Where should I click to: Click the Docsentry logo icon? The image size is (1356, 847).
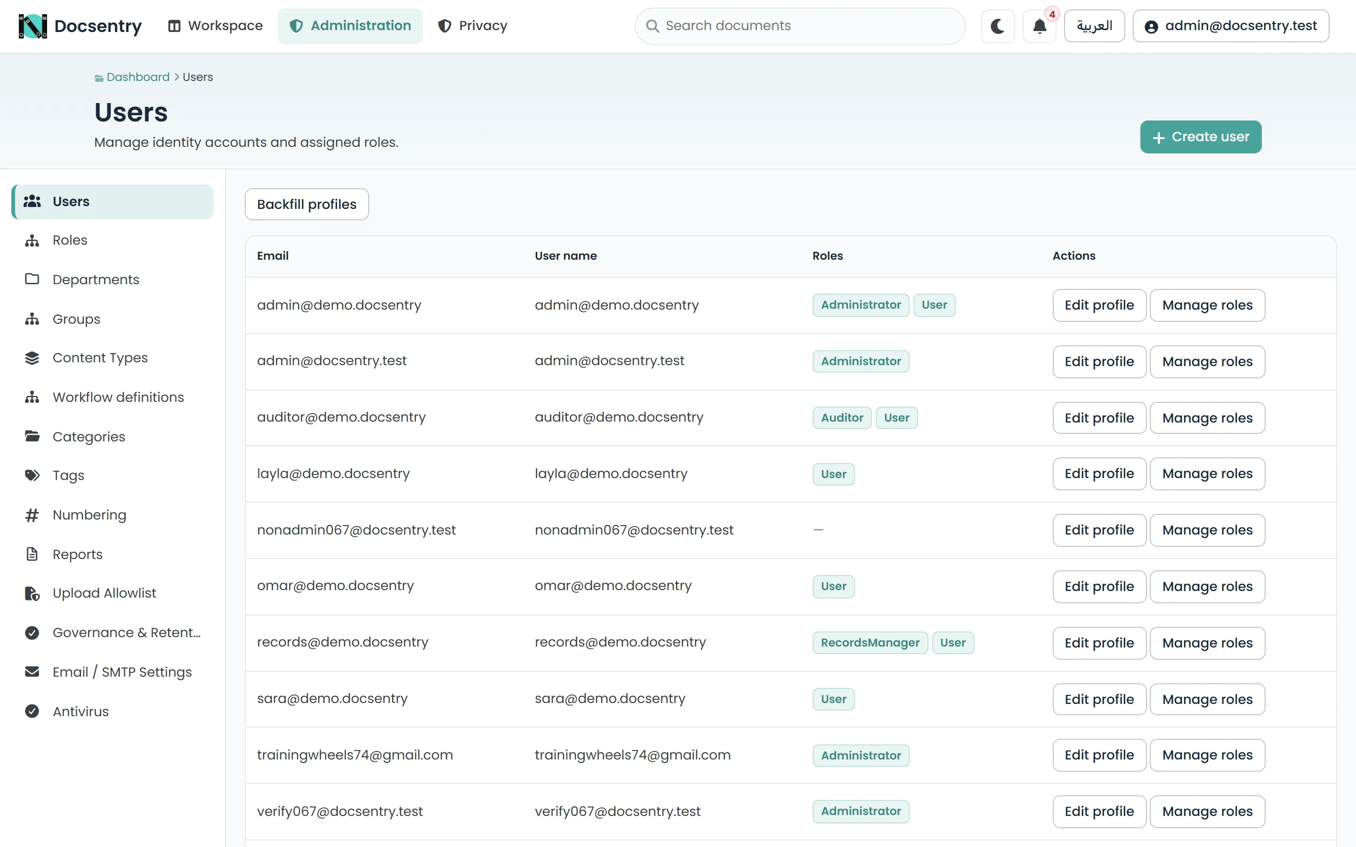pos(32,26)
